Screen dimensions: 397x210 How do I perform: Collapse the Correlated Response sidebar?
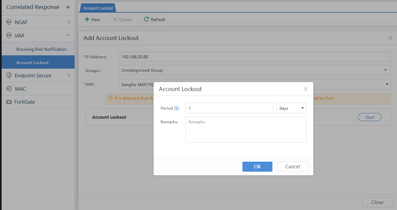[x=68, y=7]
